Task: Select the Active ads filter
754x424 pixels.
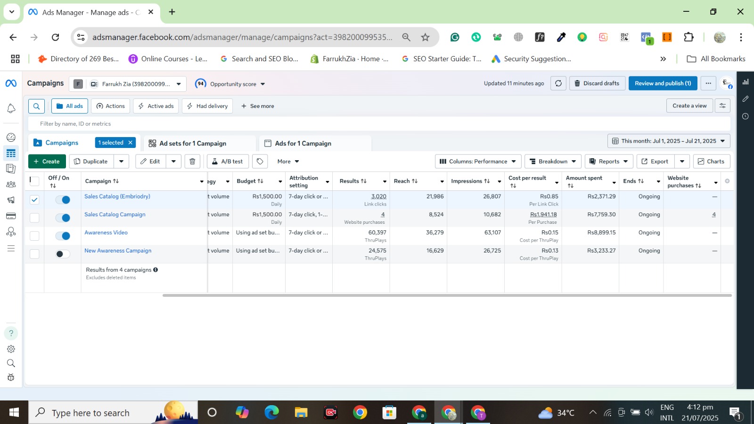Action: (x=156, y=106)
